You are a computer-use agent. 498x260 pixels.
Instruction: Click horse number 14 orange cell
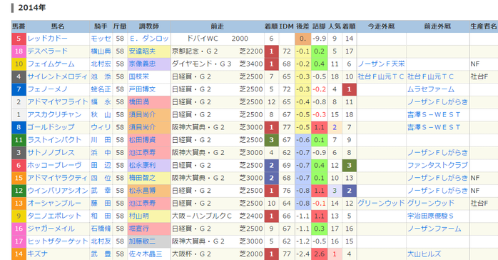(x=19, y=254)
